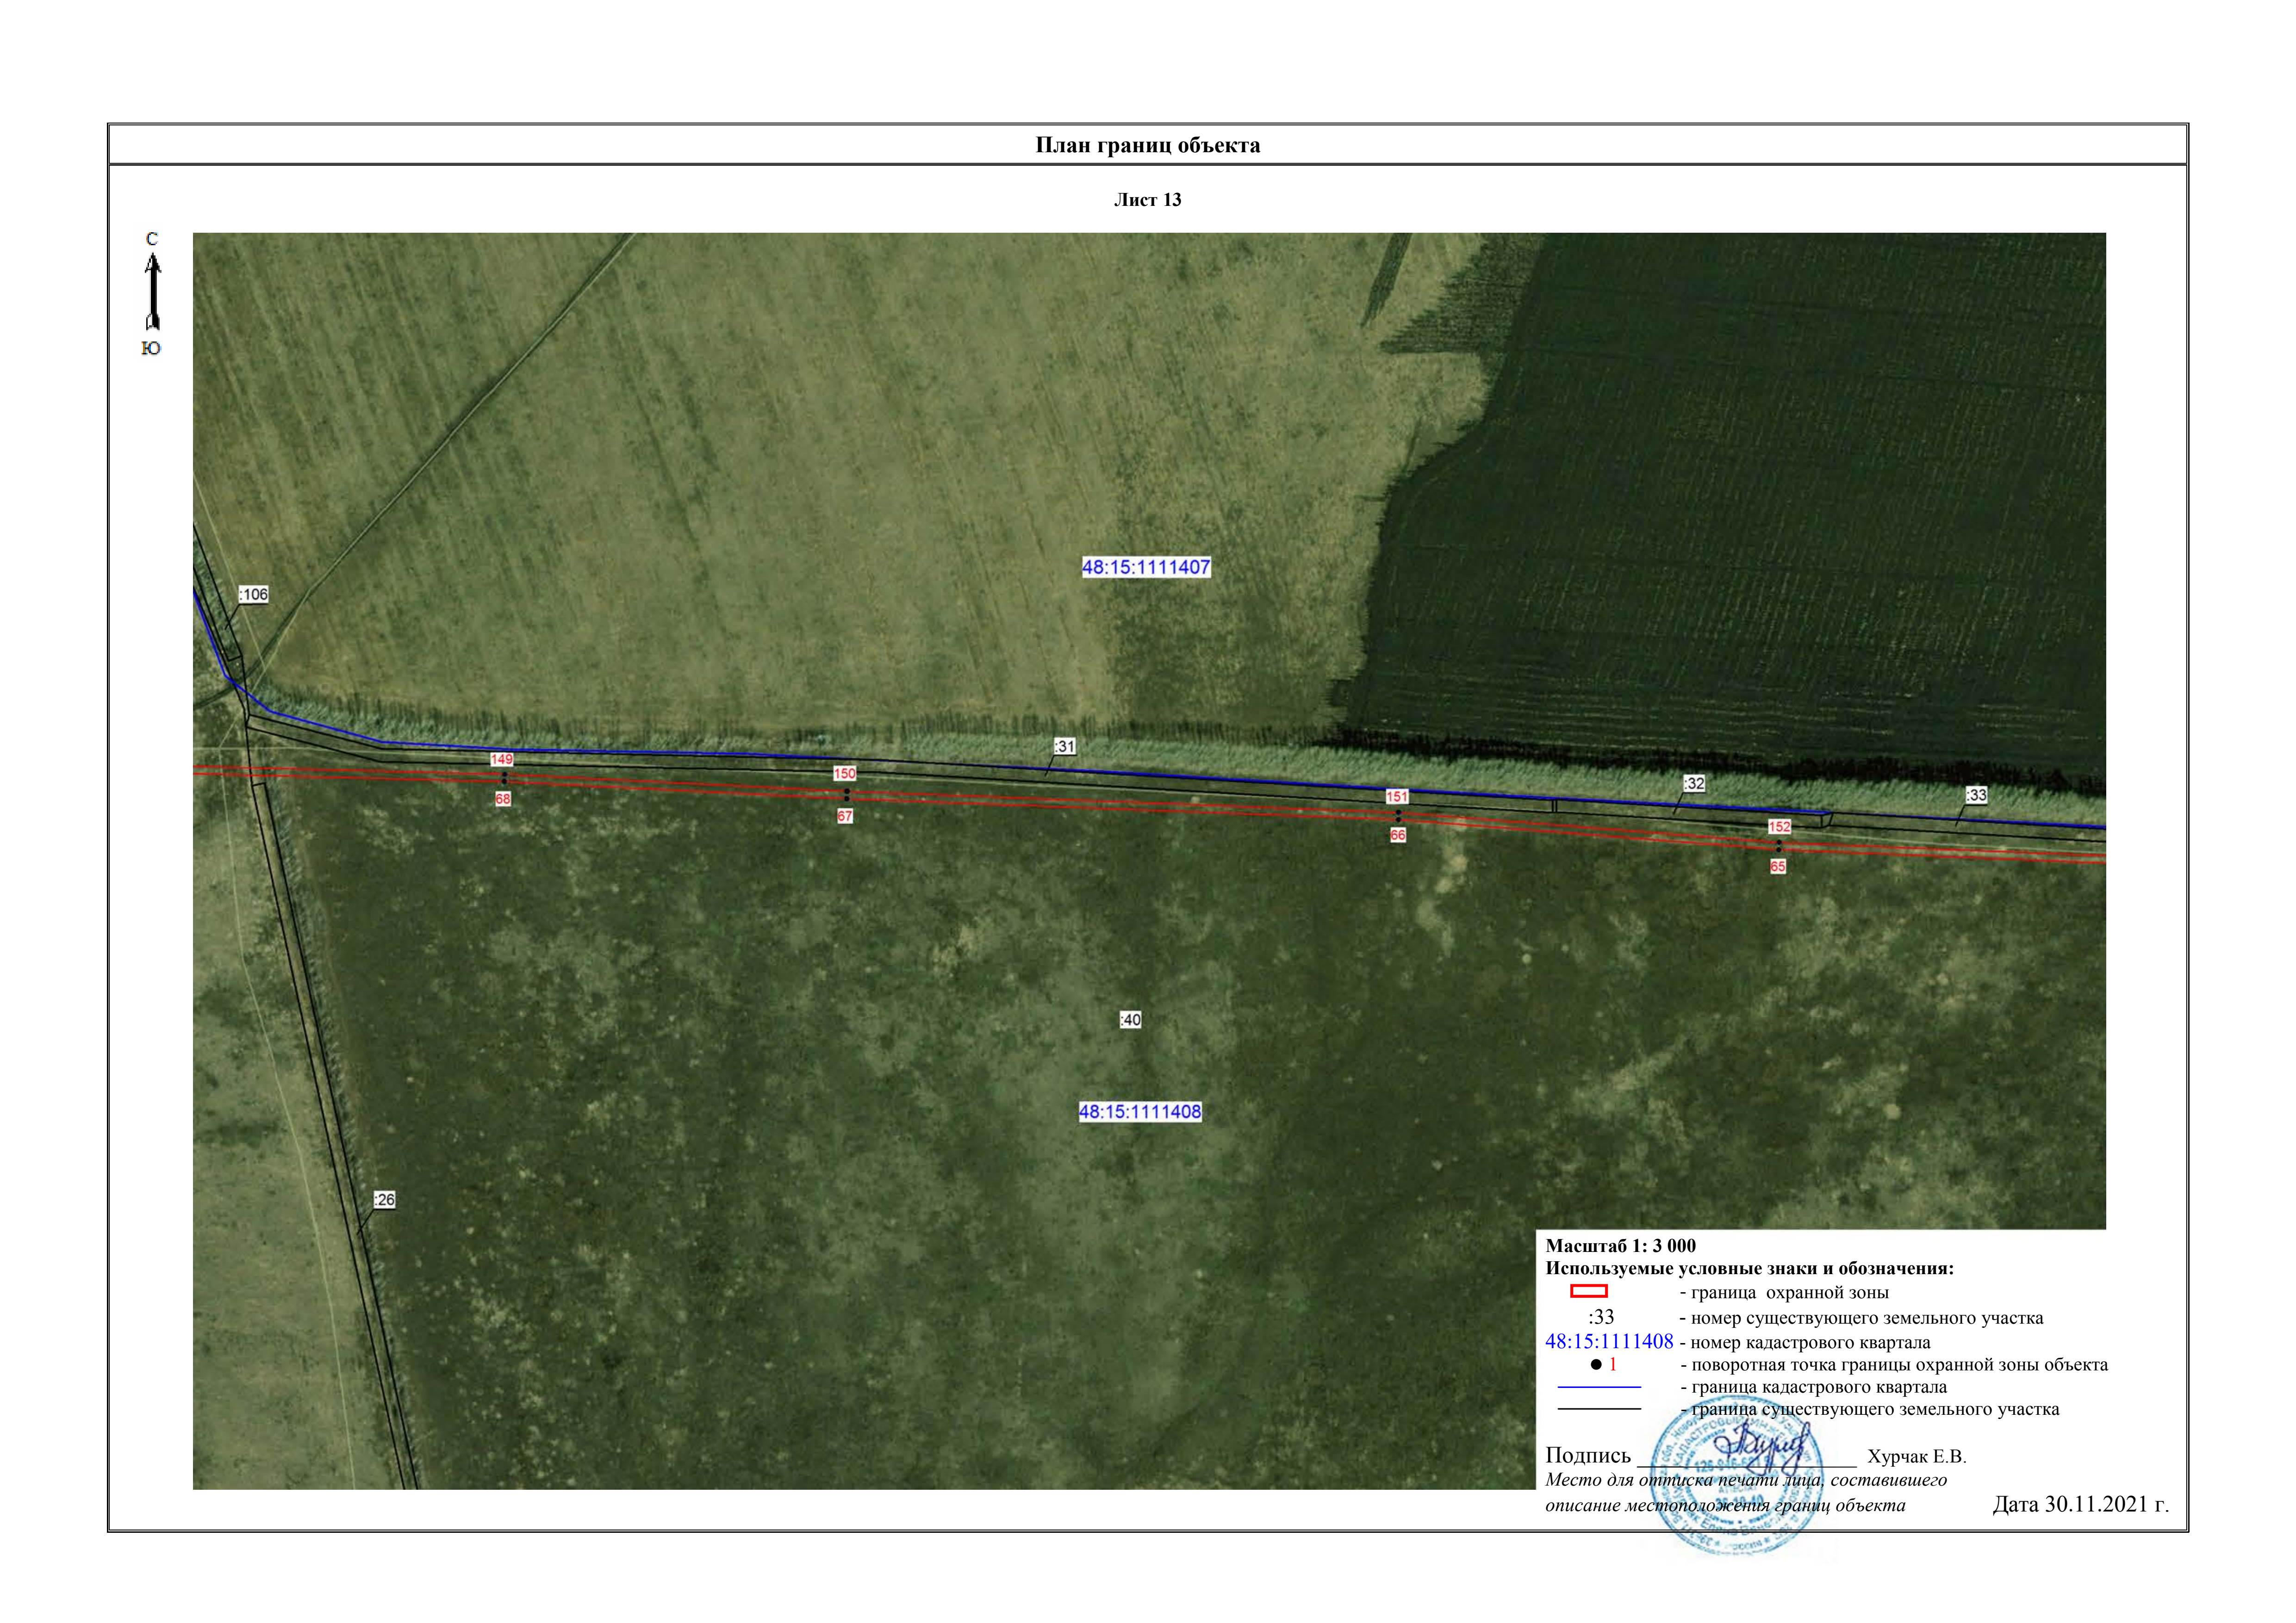Click the blue line legend sample
Image resolution: width=2296 pixels, height=1623 pixels.
(1599, 1387)
